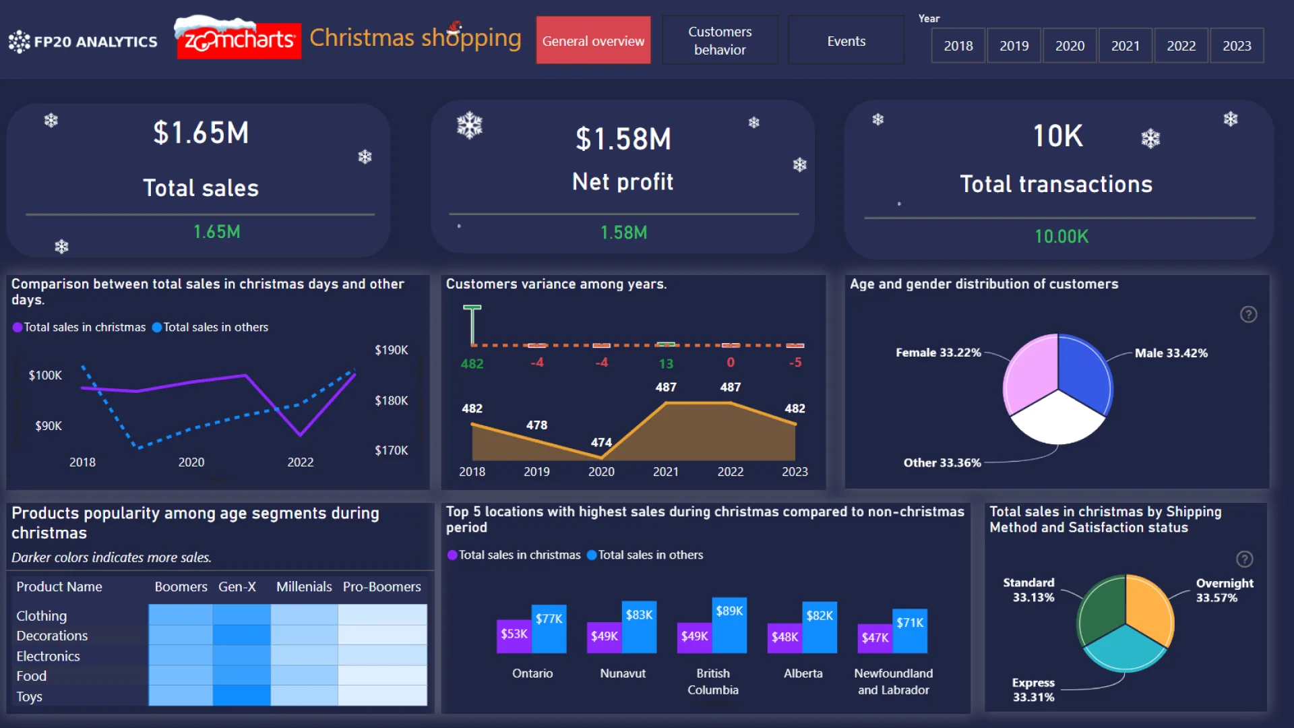Toggle Total sales in christmas locations legend

pos(514,555)
